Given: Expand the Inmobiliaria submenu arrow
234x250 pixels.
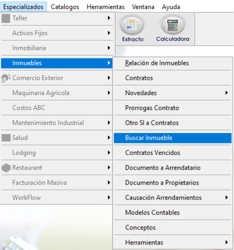Looking at the screenshot, I should pyautogui.click(x=109, y=48).
